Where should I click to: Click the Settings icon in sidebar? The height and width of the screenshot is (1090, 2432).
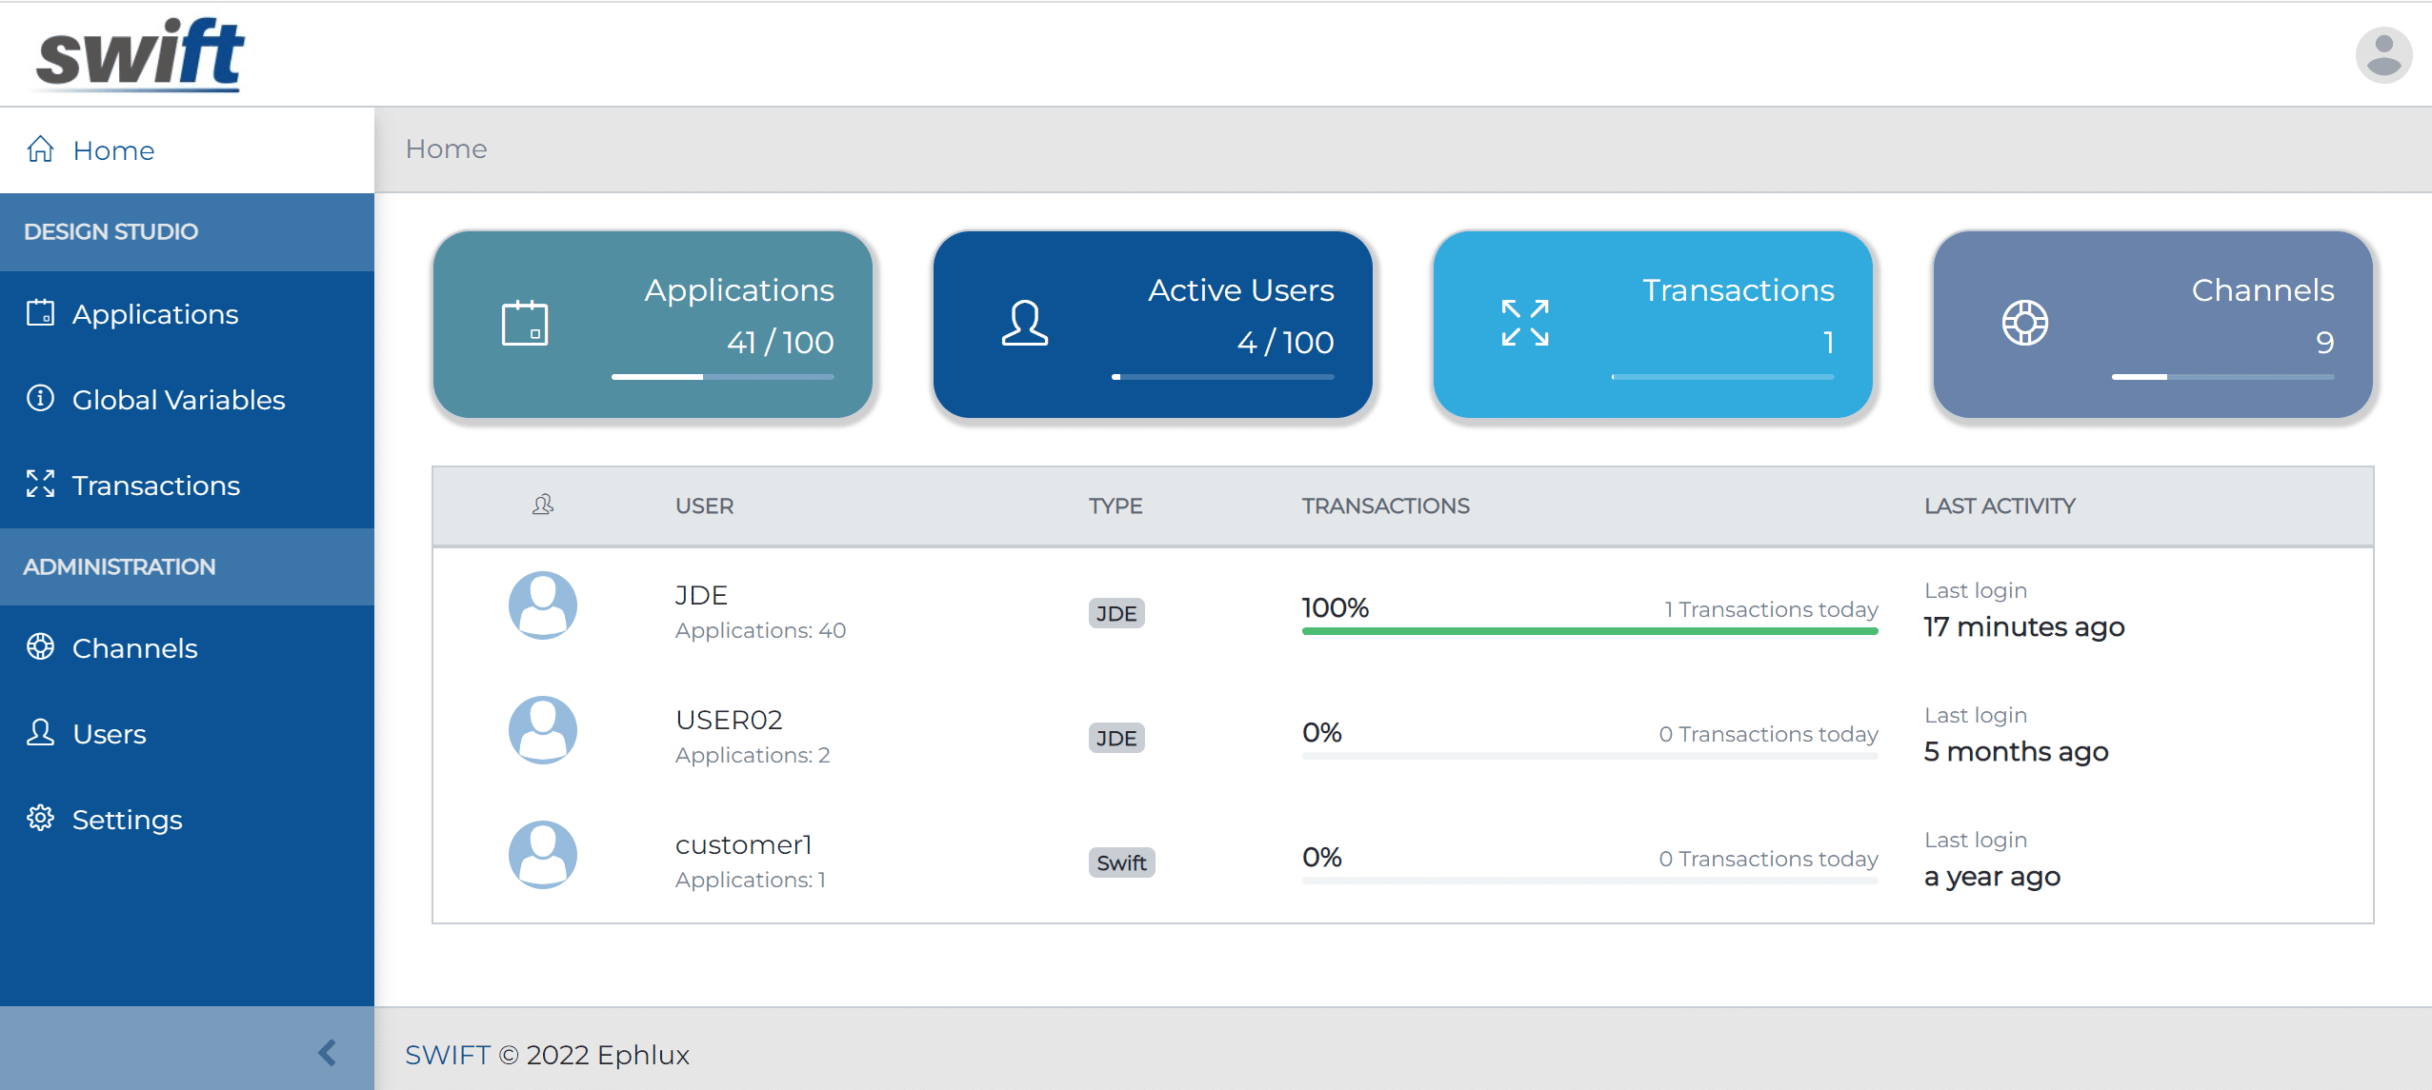point(42,819)
